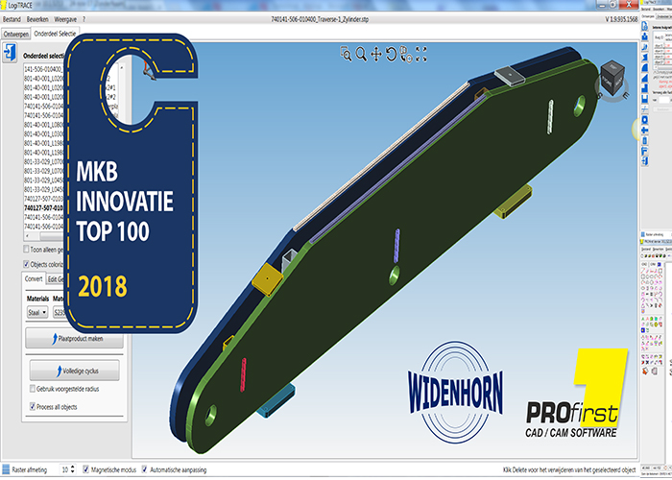Select list row '801-40-001_L080'
Viewport: 672px width, 480px height.
(44, 125)
